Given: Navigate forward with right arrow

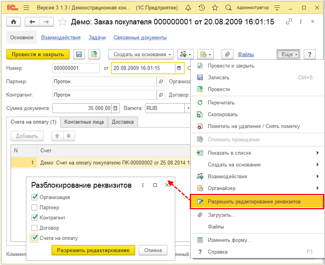Looking at the screenshot, I should (46, 22).
